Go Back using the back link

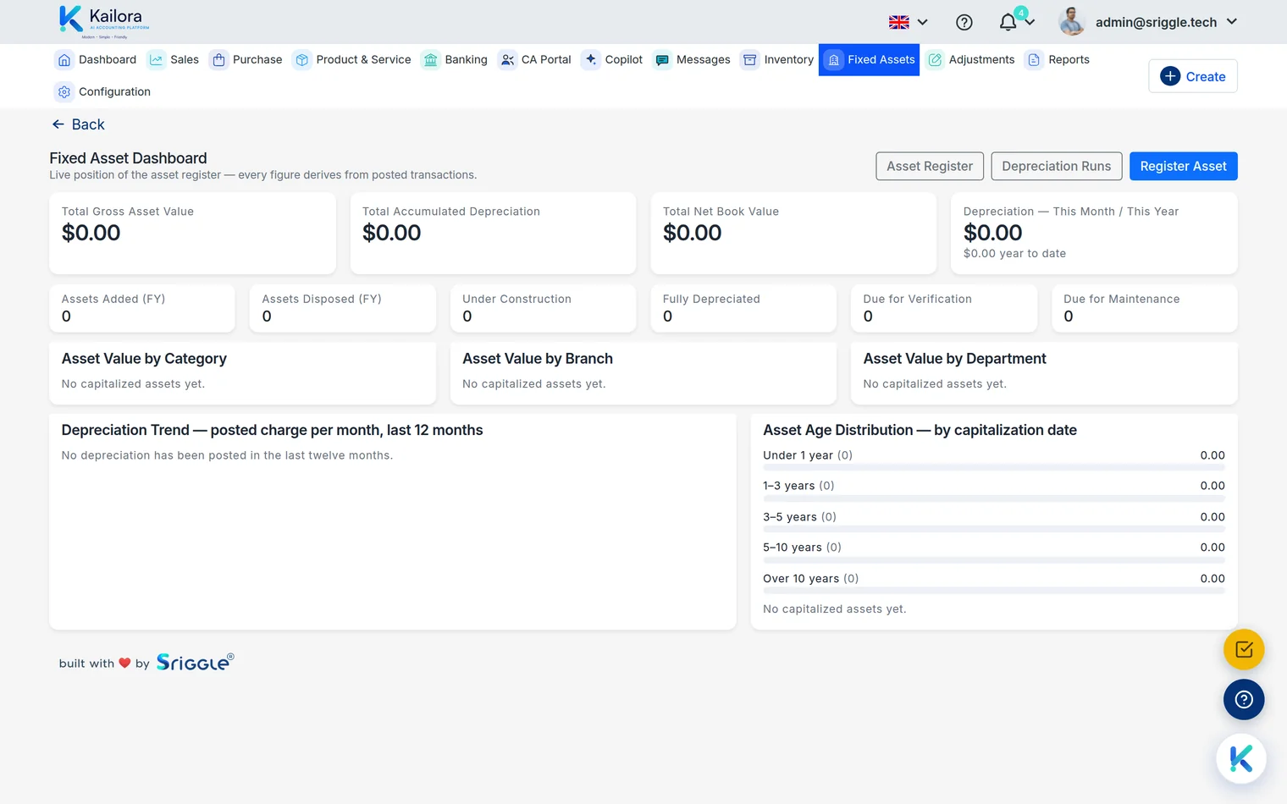78,124
